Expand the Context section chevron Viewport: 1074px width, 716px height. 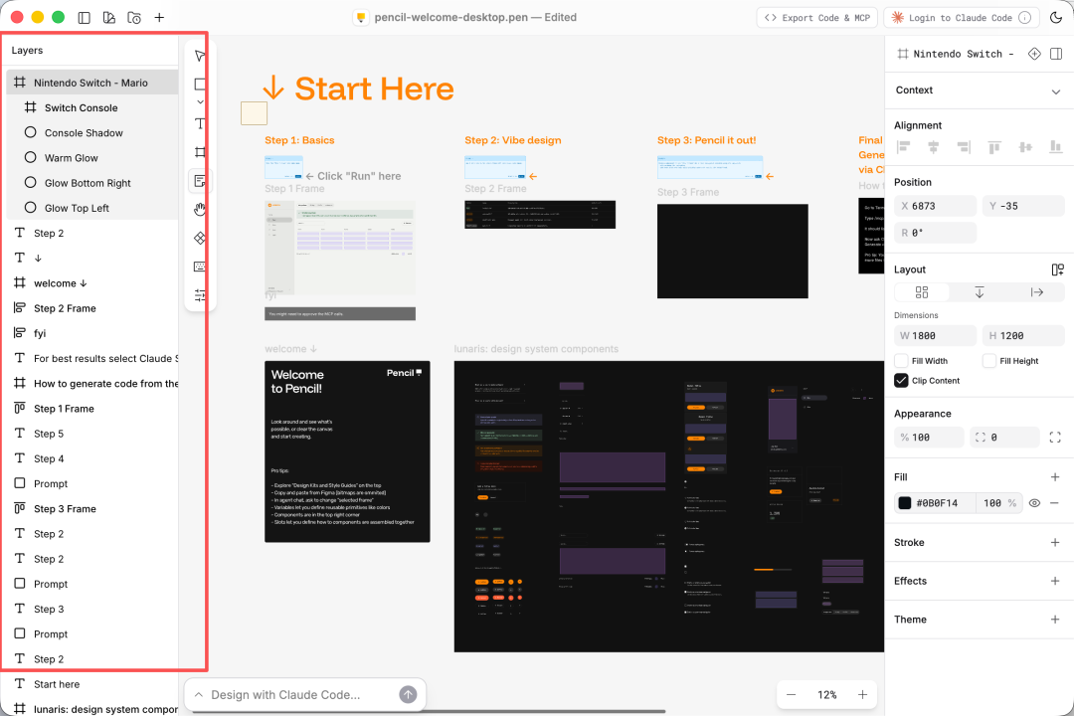pyautogui.click(x=1055, y=91)
